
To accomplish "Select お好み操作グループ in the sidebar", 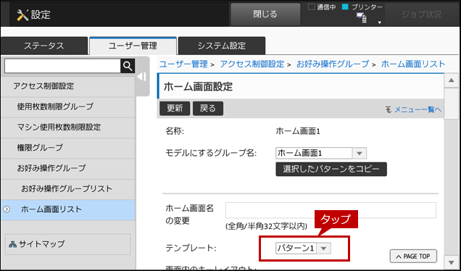I will [x=68, y=168].
